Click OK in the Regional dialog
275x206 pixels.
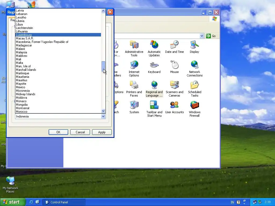[58, 132]
